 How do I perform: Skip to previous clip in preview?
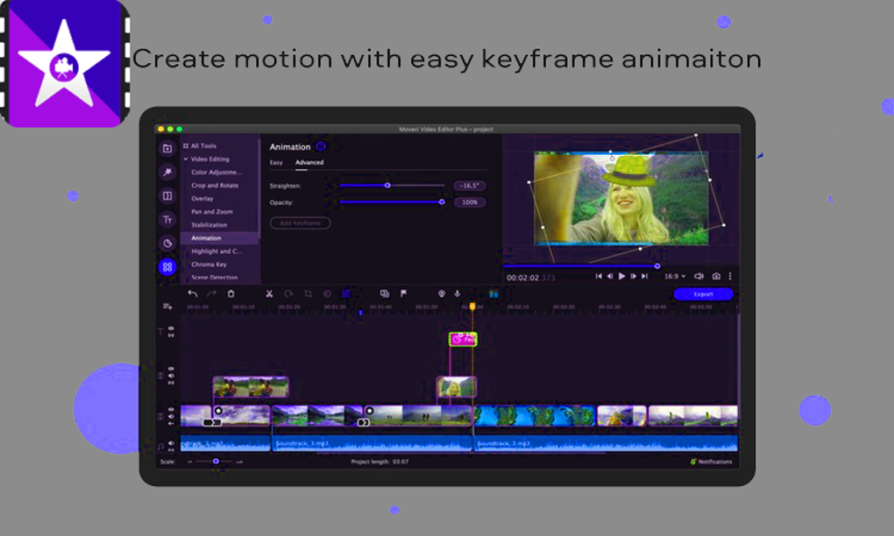(x=599, y=276)
